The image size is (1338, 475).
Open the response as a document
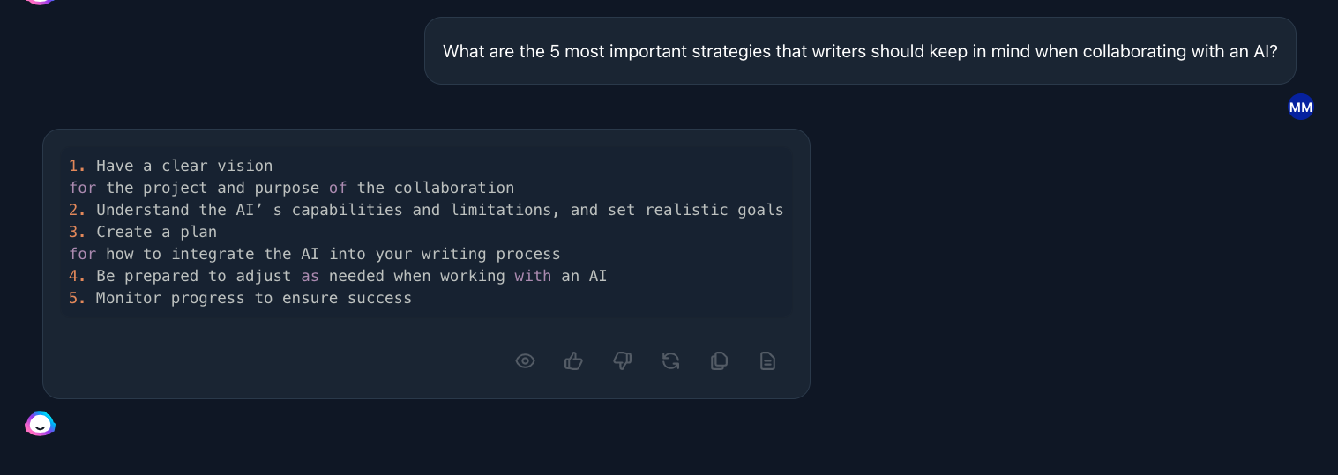pos(767,360)
